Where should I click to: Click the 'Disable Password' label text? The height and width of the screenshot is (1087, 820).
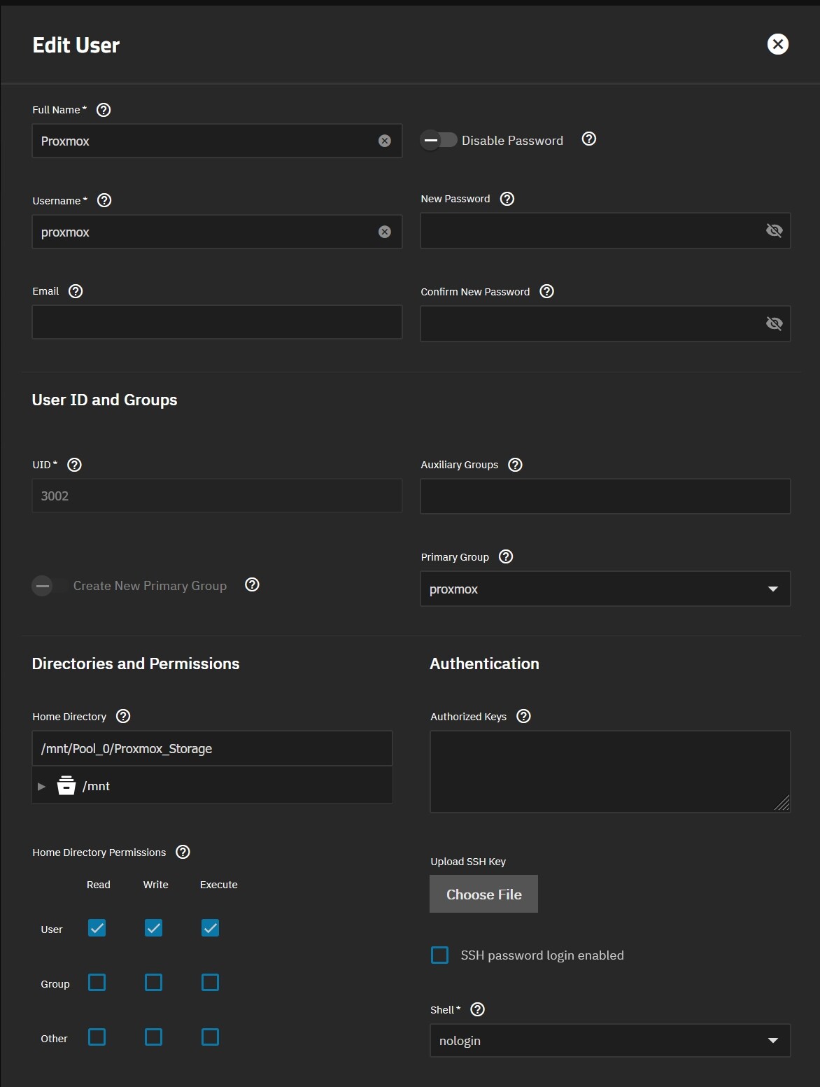tap(512, 141)
